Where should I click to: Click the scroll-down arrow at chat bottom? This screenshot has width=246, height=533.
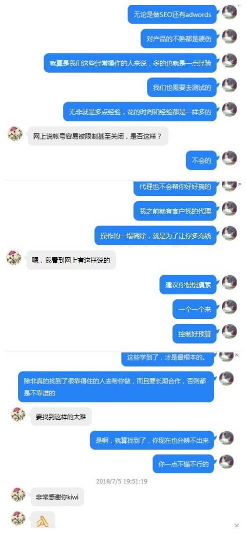coord(236,525)
